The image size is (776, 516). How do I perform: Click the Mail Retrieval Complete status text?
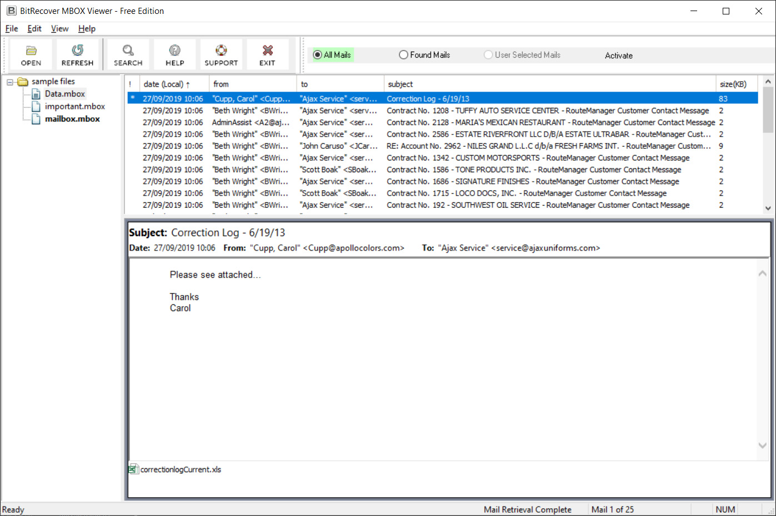[528, 509]
